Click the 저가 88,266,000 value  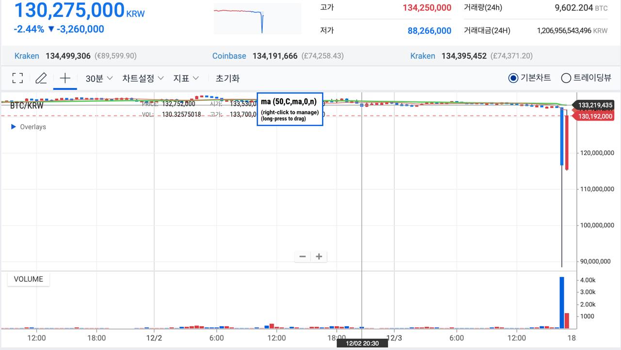coord(429,30)
